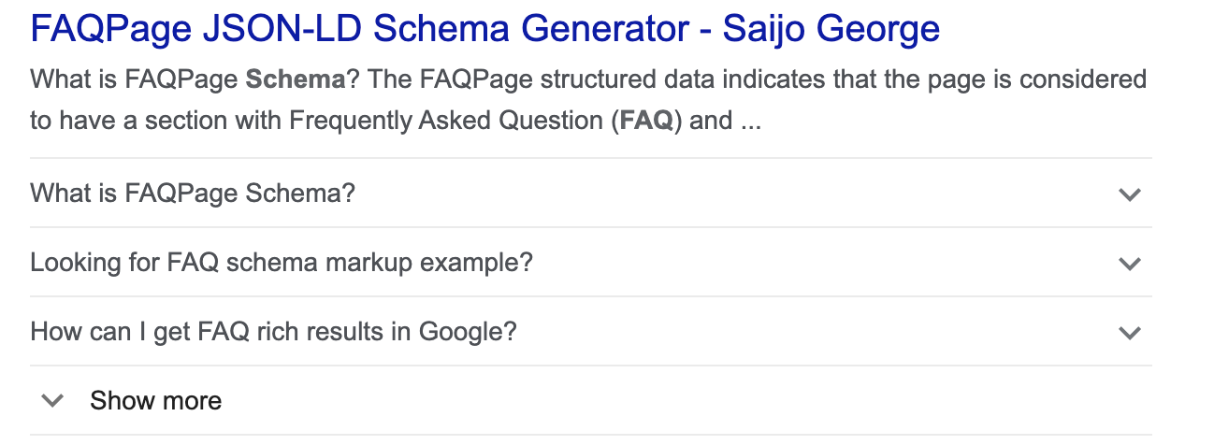Expand the question "What is FAQPage Schema?"
This screenshot has width=1214, height=445.
[193, 194]
